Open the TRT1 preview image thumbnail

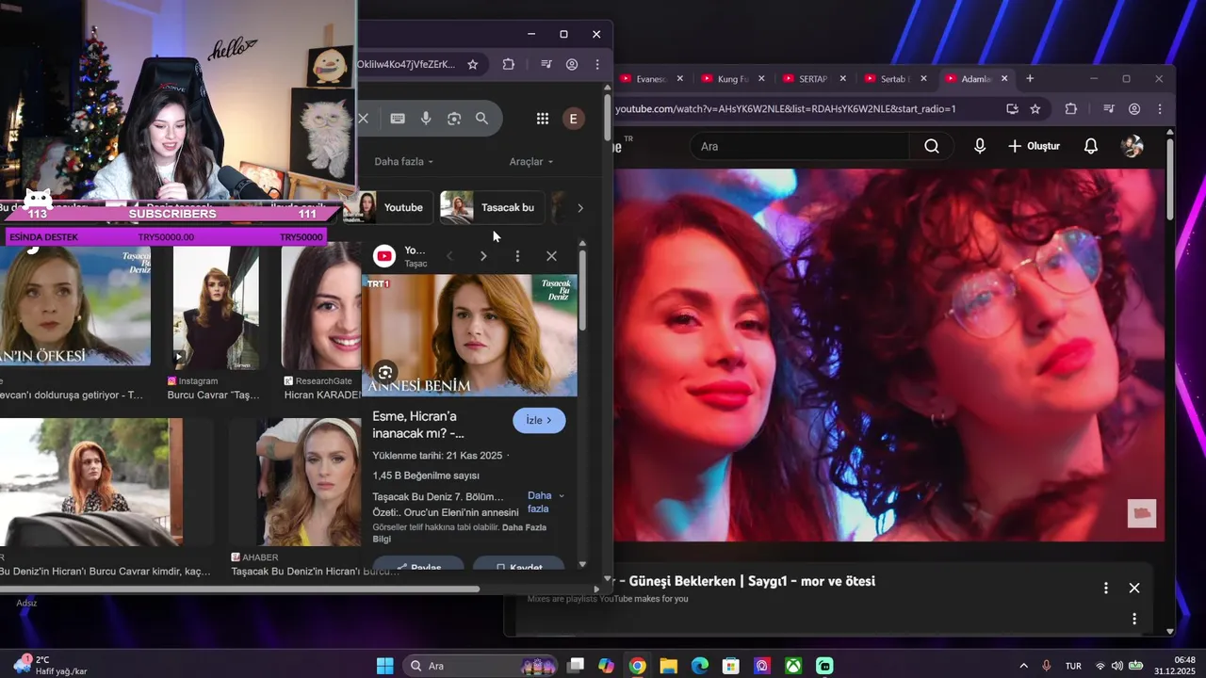(469, 335)
